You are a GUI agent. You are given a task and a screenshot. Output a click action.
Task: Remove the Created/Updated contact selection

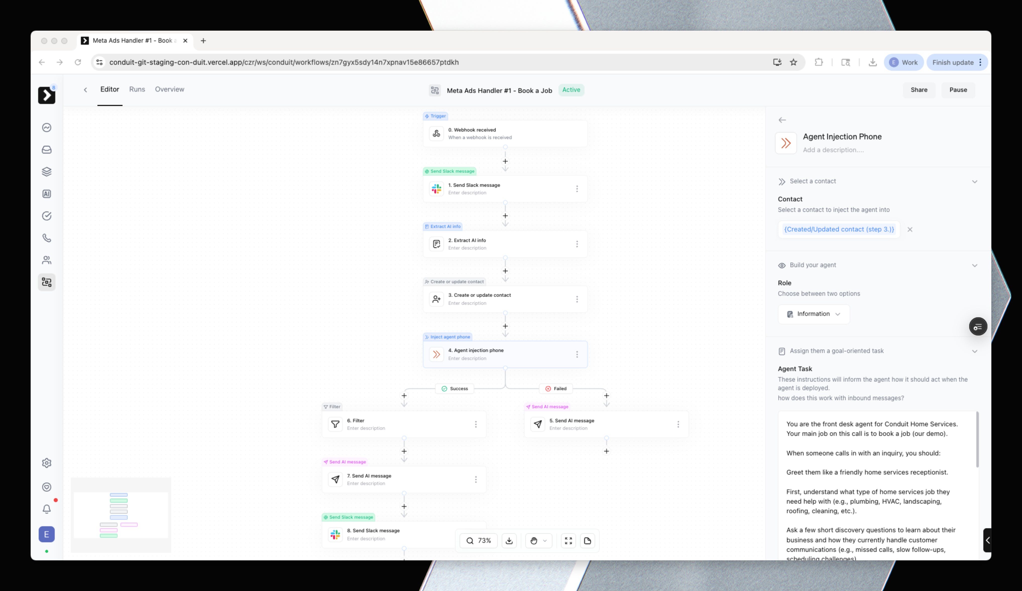pyautogui.click(x=910, y=229)
